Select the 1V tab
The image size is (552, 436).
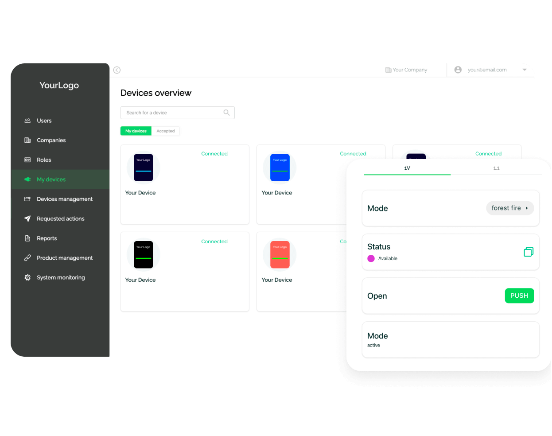(x=406, y=168)
